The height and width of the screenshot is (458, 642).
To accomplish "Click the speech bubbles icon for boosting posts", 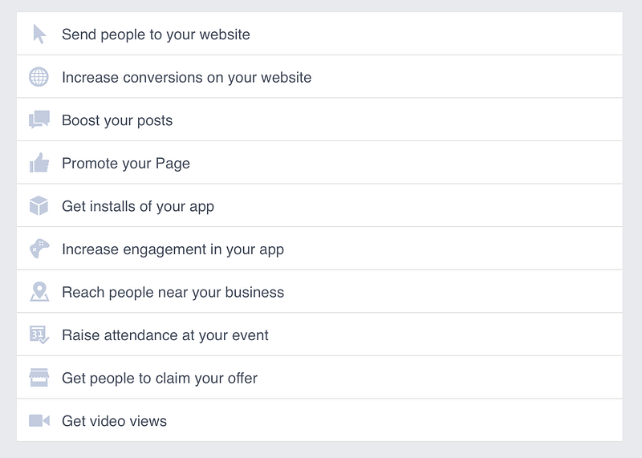I will click(39, 120).
